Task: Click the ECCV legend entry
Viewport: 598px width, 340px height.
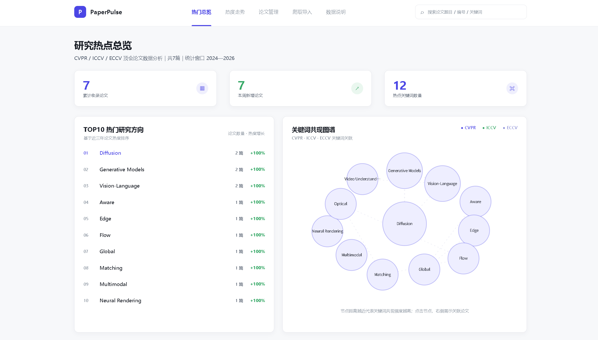Action: pos(510,128)
